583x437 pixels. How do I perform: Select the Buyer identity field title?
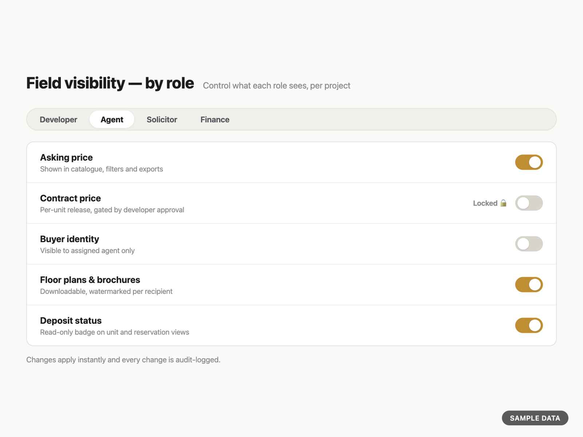pyautogui.click(x=70, y=239)
